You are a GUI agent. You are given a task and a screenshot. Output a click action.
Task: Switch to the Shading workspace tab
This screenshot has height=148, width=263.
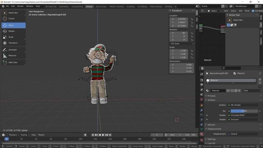coord(168,7)
